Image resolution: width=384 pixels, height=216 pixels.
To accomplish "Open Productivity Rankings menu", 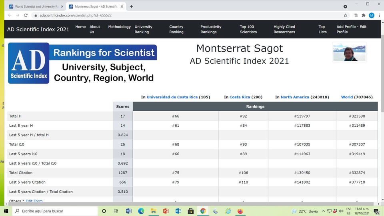I will click(x=211, y=29).
